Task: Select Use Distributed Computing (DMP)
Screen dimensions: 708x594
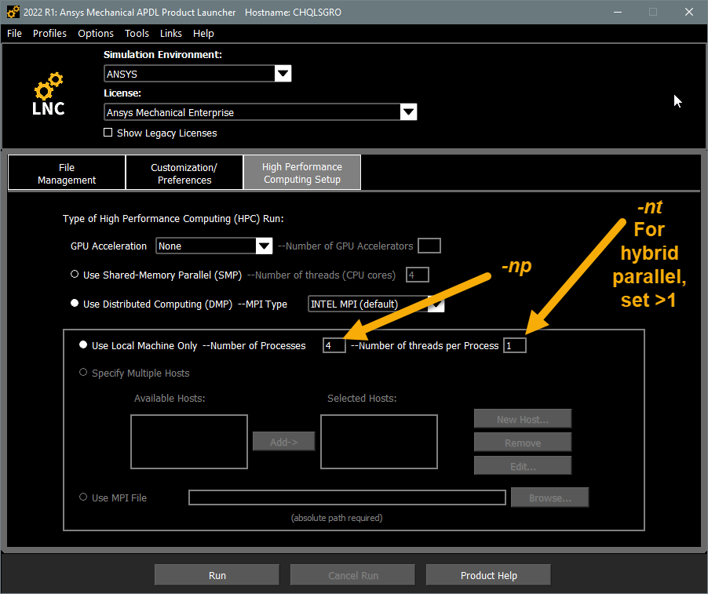Action: pyautogui.click(x=74, y=304)
